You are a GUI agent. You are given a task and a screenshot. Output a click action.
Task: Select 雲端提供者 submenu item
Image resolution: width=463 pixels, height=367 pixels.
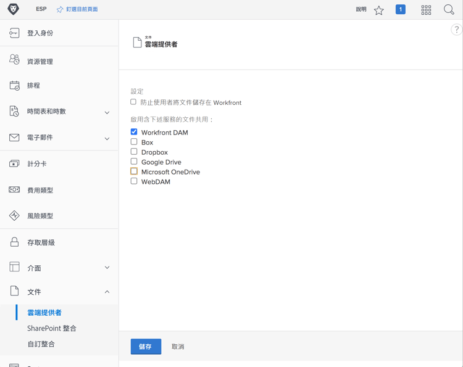pos(44,313)
